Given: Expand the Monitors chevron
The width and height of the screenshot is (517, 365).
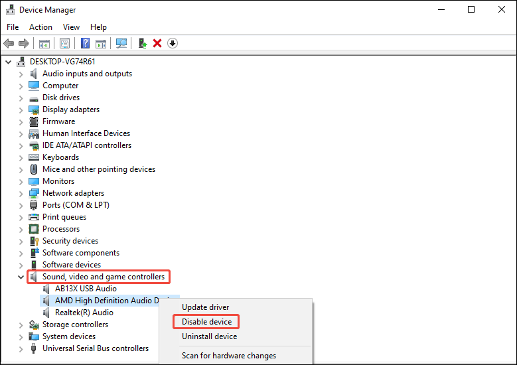Looking at the screenshot, I should tap(21, 182).
